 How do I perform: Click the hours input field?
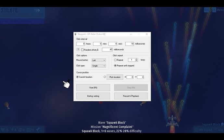click(81, 44)
